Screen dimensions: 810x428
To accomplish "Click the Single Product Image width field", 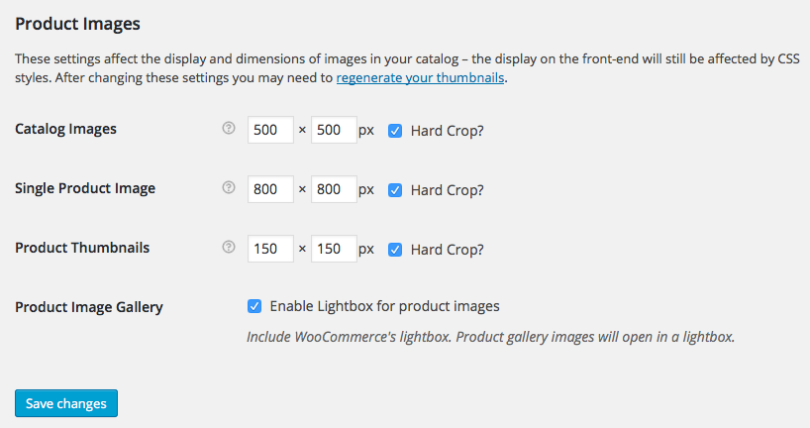I will click(270, 189).
